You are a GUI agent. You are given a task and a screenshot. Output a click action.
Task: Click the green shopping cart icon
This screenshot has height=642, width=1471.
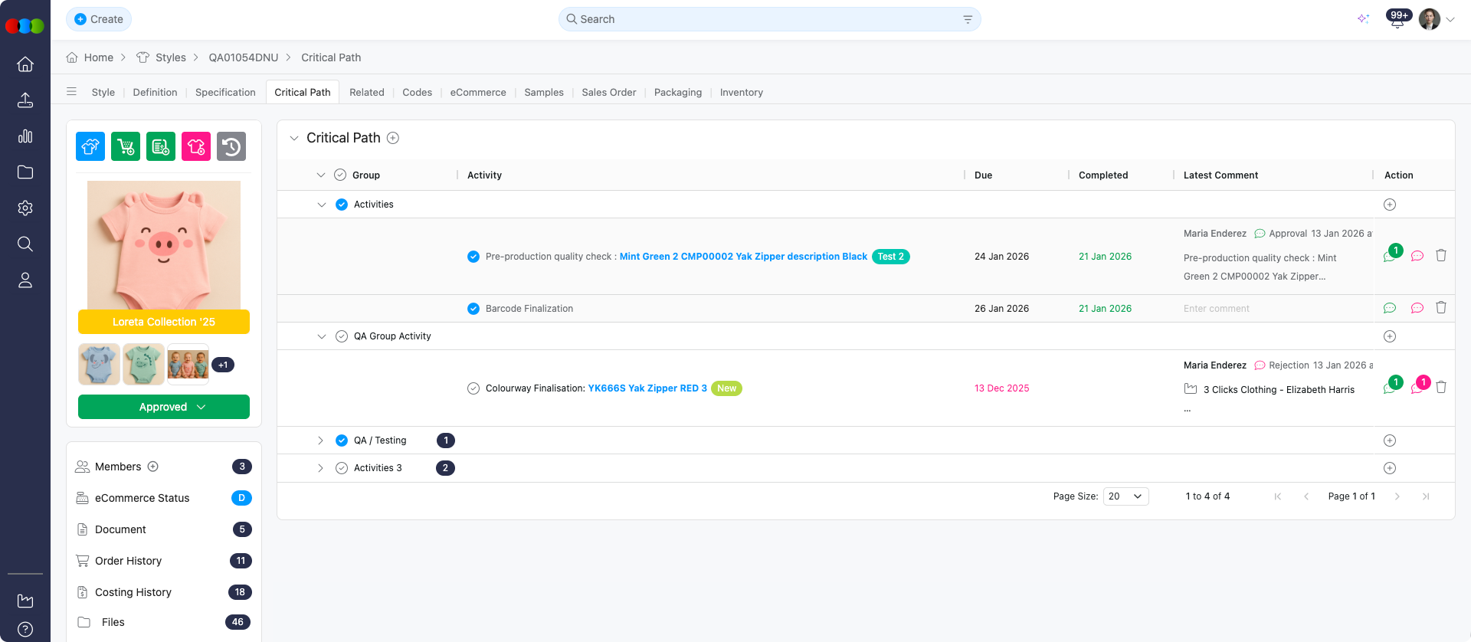coord(126,146)
